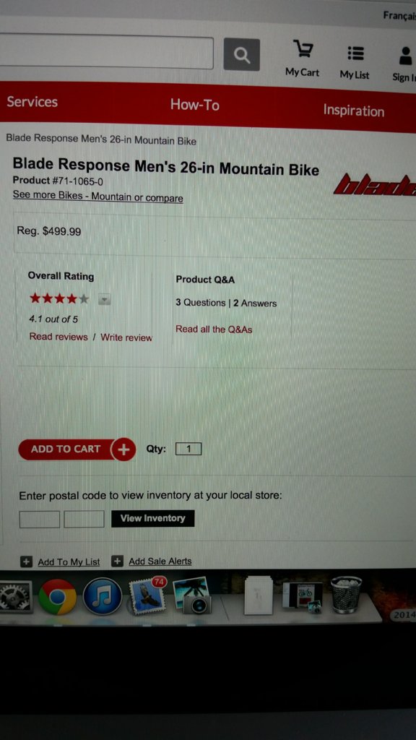
Task: Open the Trash in the dock
Action: pyautogui.click(x=346, y=595)
